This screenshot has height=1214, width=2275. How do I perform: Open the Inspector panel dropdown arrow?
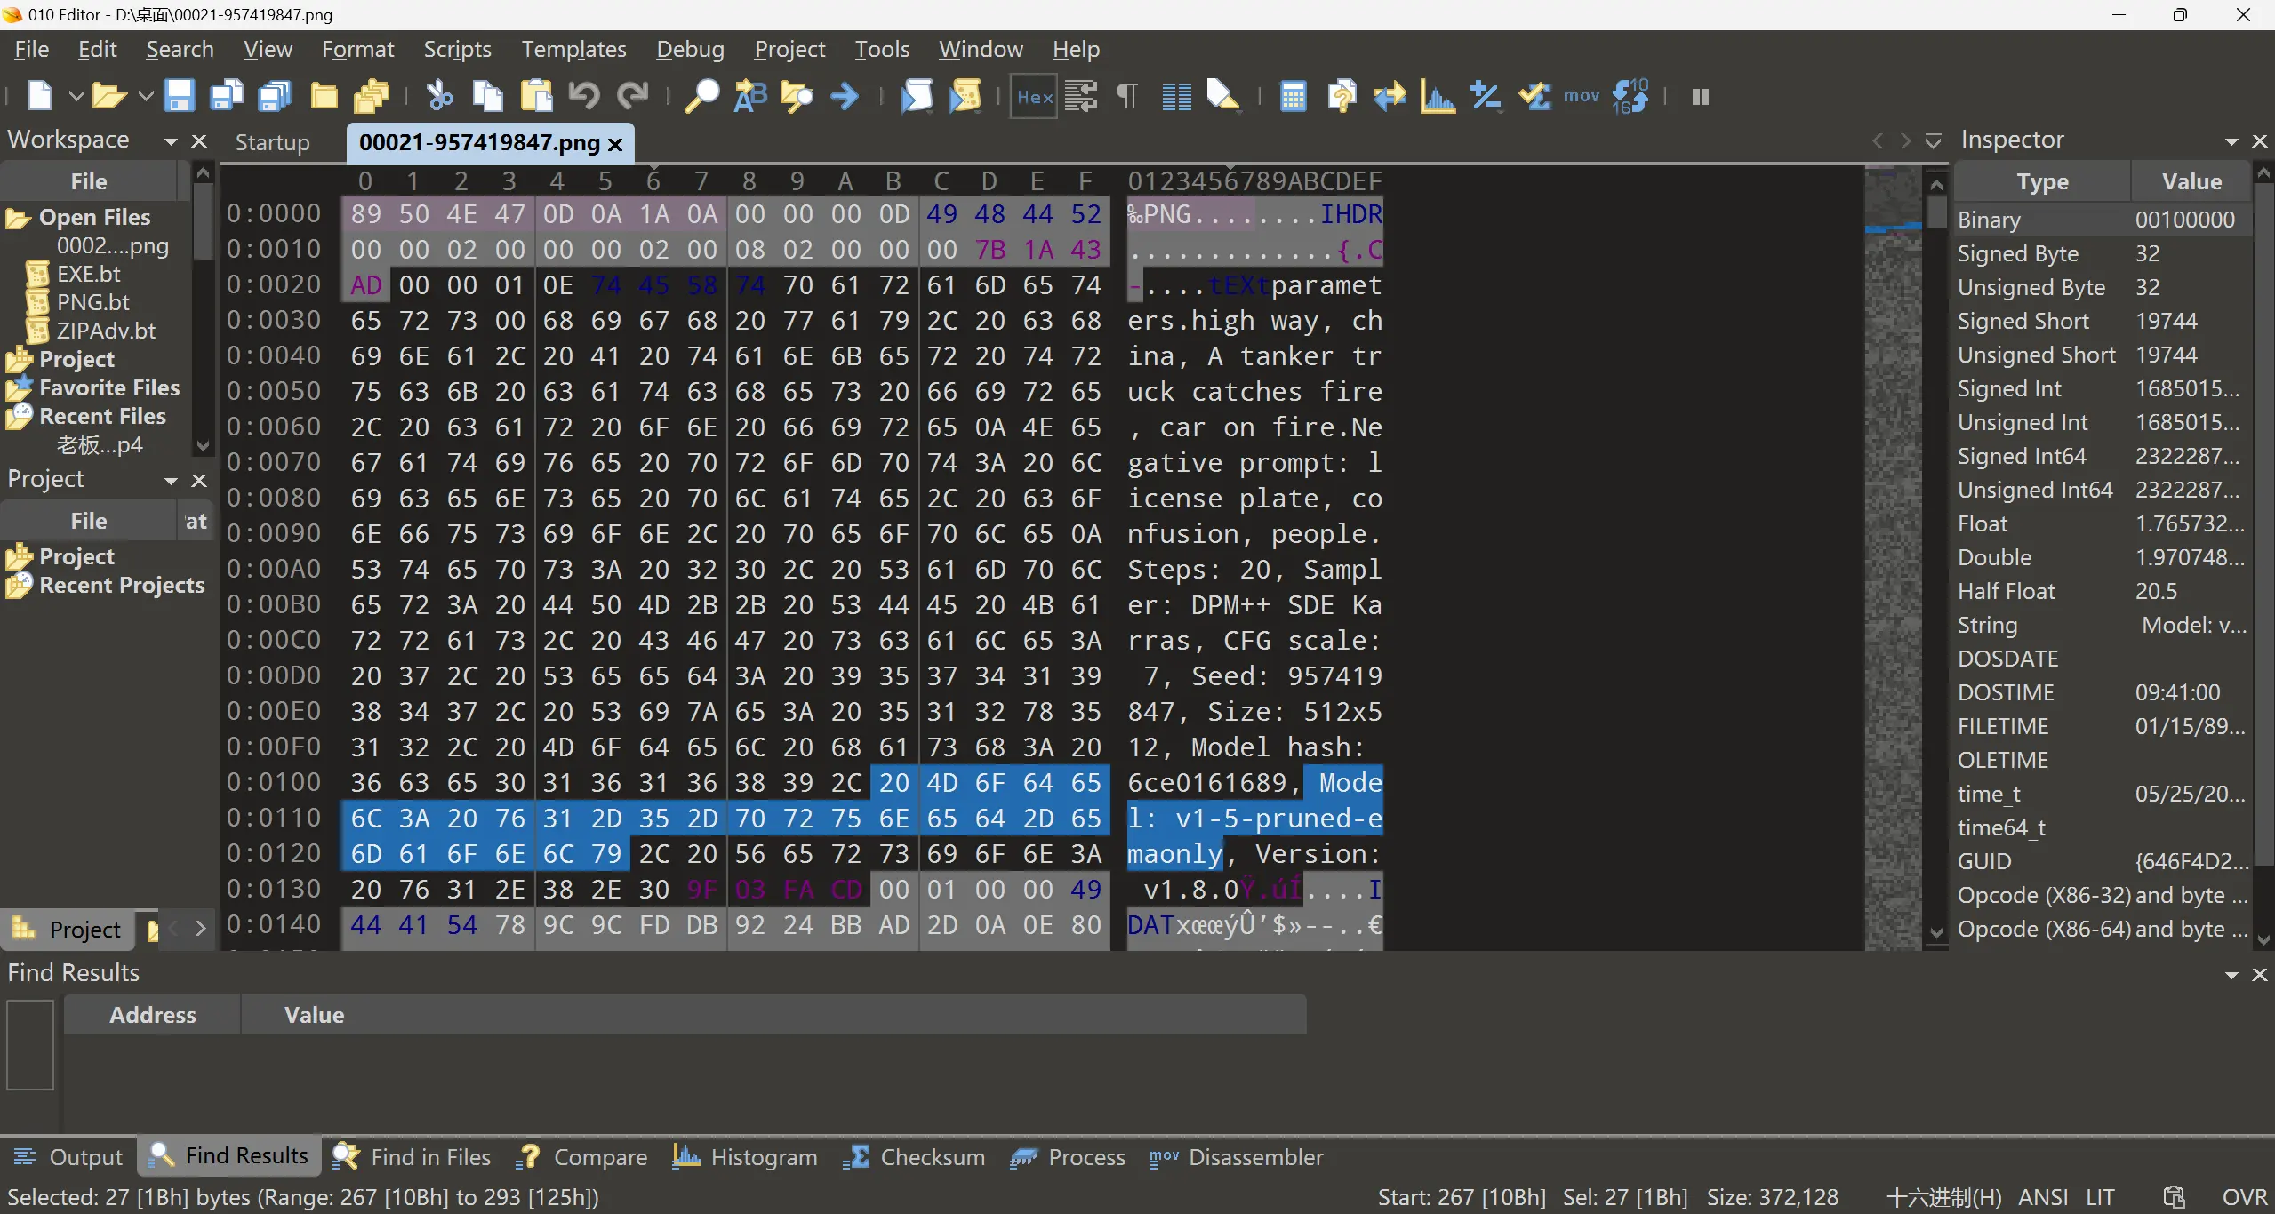tap(2231, 141)
